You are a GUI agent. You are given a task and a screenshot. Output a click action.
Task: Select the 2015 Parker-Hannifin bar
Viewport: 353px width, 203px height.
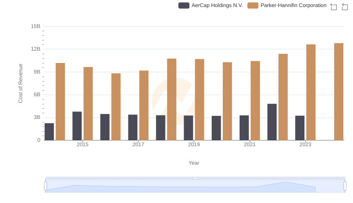point(88,104)
